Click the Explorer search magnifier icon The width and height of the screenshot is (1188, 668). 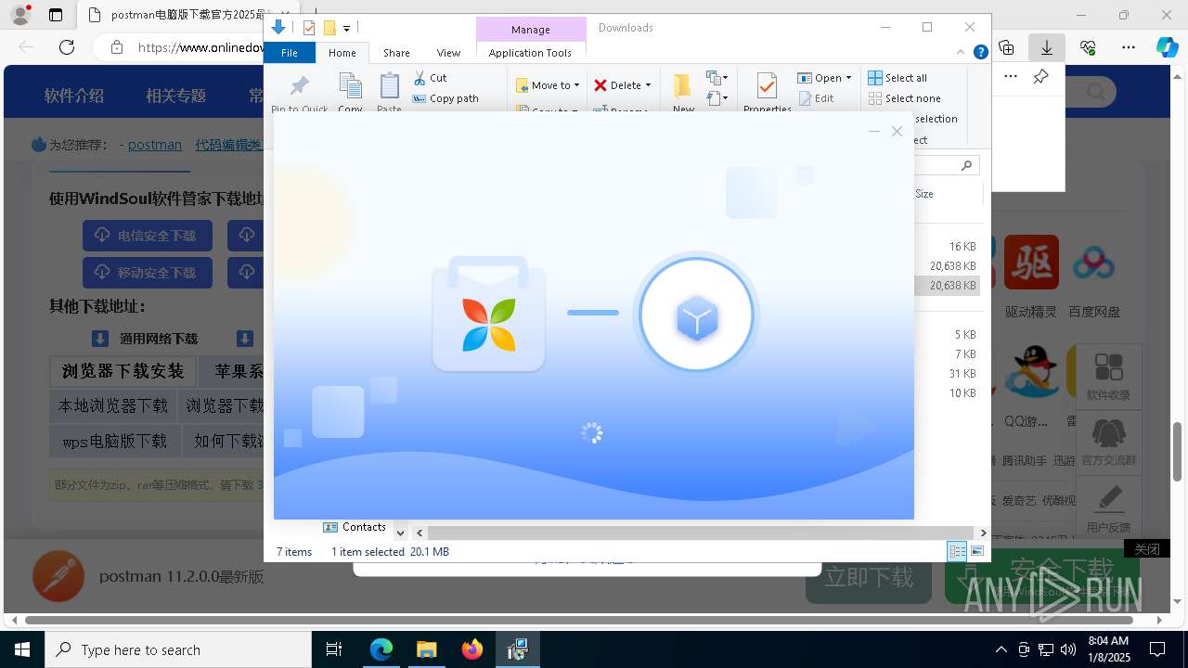[966, 165]
